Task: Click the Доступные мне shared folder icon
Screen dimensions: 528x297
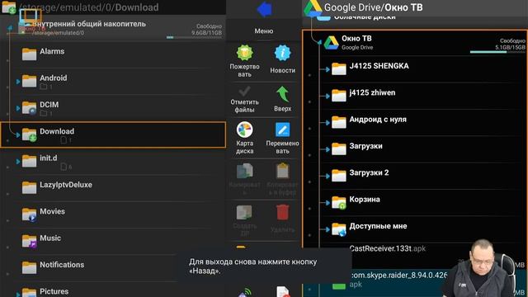Action: (339, 229)
